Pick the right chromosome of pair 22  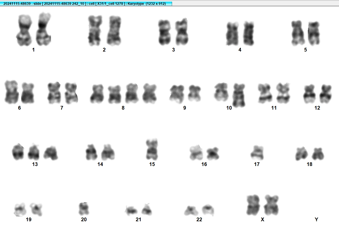(208, 210)
